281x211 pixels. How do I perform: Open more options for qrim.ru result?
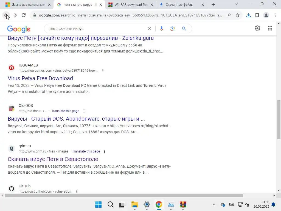click(105, 151)
